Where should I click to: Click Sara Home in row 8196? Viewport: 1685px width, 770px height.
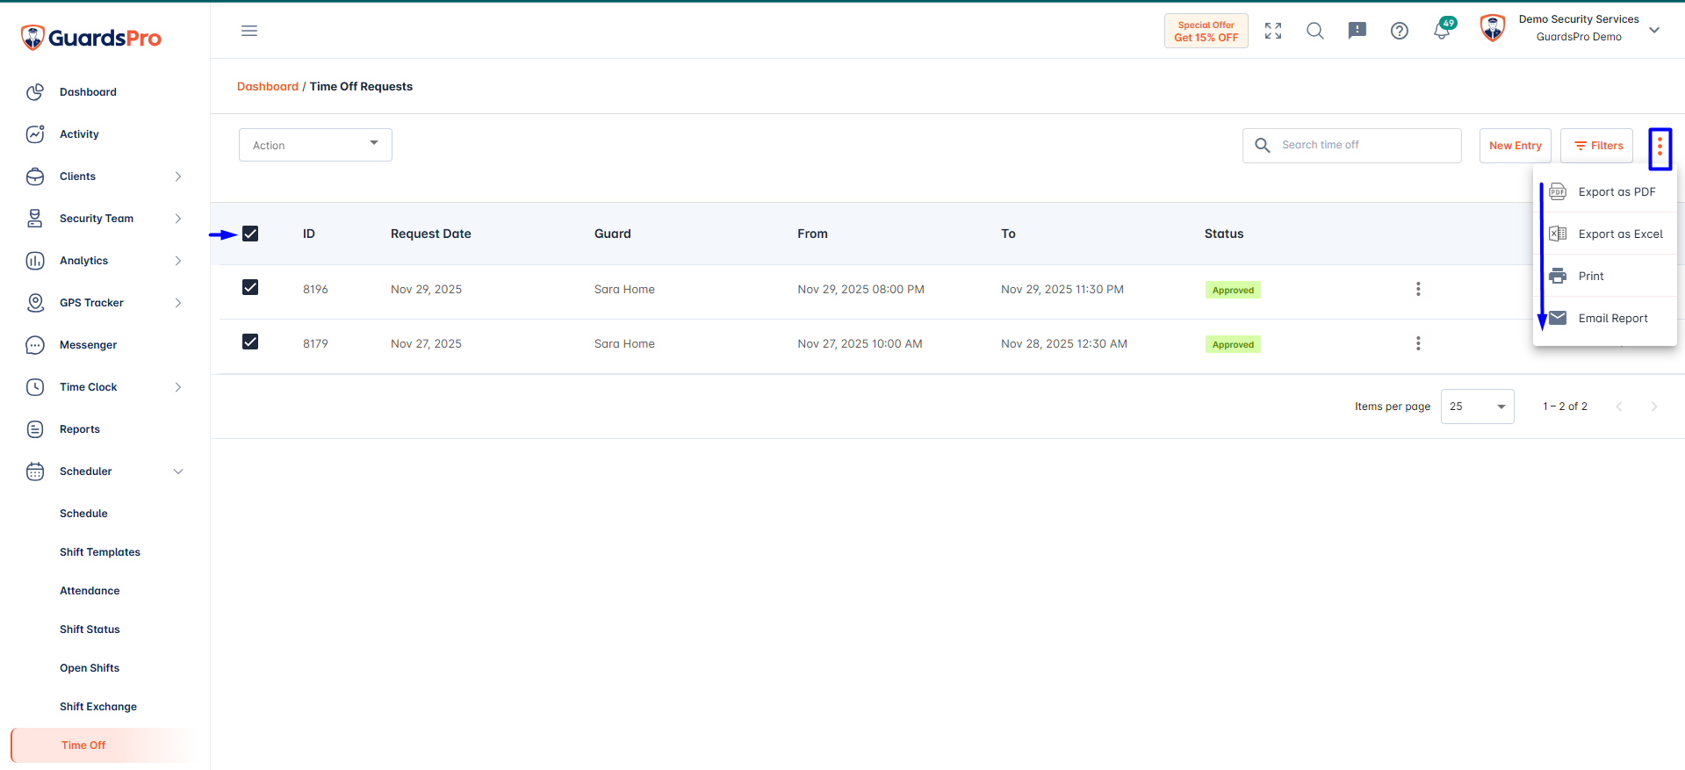pyautogui.click(x=624, y=289)
